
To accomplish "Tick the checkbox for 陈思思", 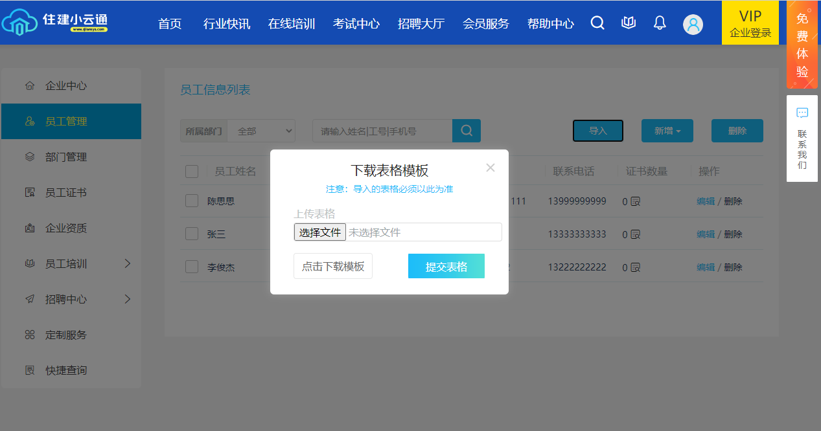I will point(192,201).
